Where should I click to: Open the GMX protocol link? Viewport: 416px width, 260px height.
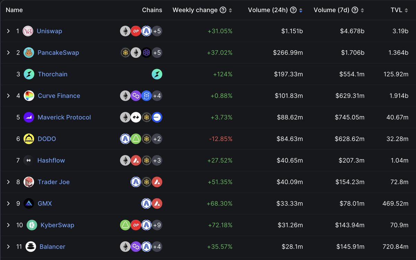pyautogui.click(x=45, y=203)
